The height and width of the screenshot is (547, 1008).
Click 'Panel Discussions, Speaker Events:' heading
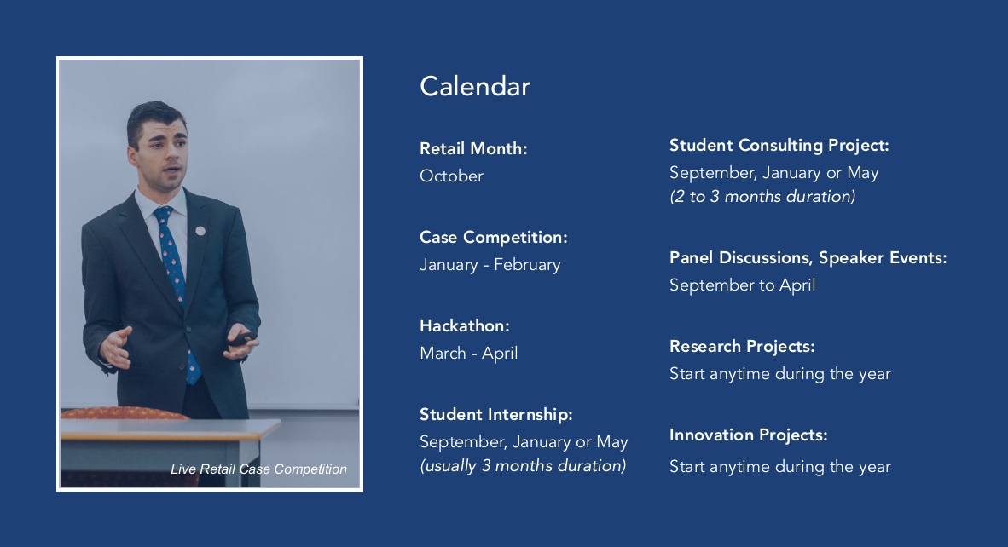tap(808, 257)
